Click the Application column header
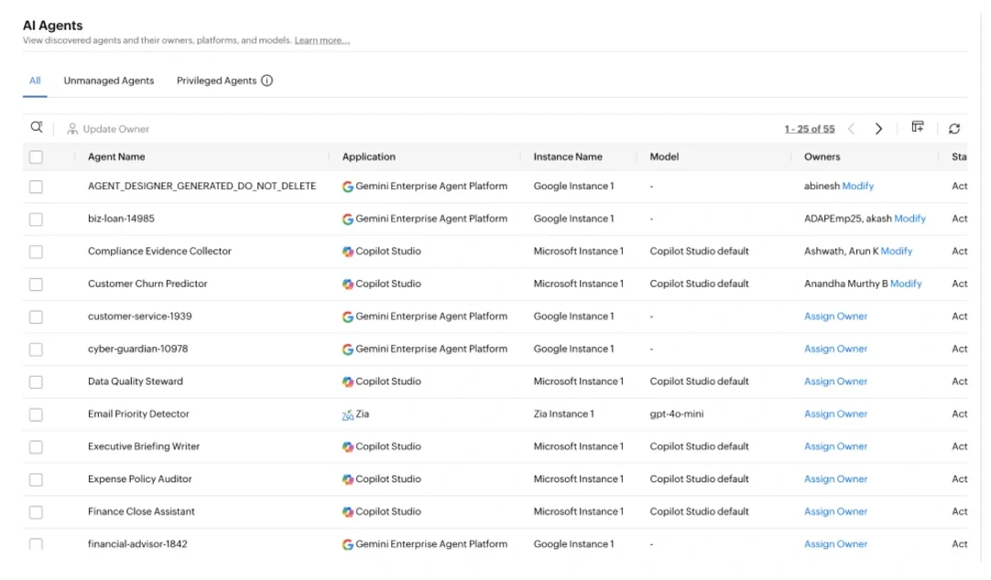This screenshot has width=991, height=580. click(x=368, y=157)
